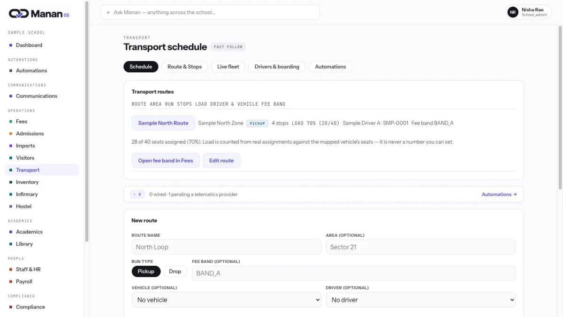The image size is (563, 317).
Task: Click the automations count badge showing 0
Action: coord(137,194)
